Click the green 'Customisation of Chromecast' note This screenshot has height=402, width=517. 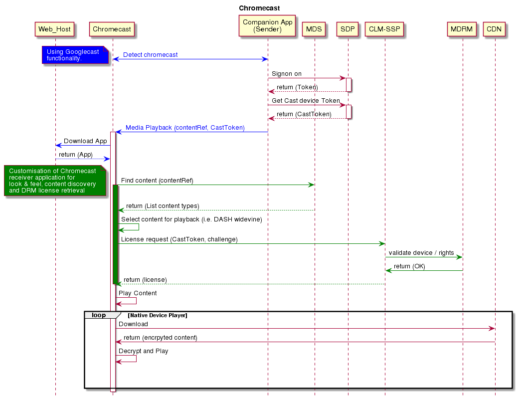coord(55,181)
